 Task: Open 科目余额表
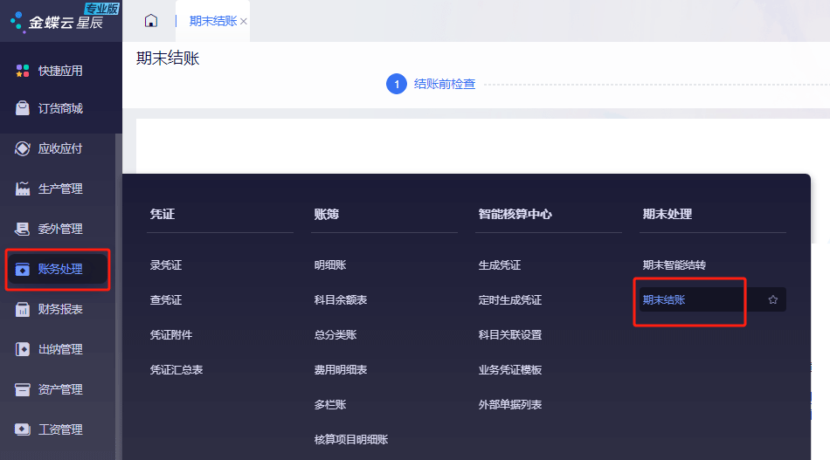point(341,299)
